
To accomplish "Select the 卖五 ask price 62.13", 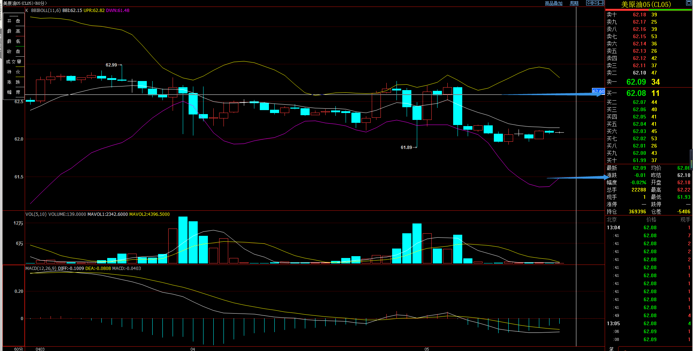I will click(x=640, y=51).
